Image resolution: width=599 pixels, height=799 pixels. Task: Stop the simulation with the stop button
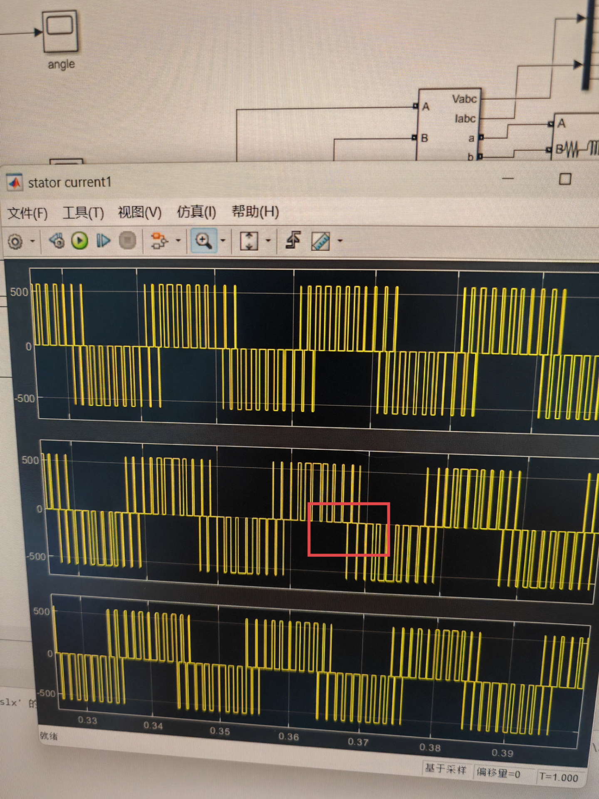click(128, 241)
